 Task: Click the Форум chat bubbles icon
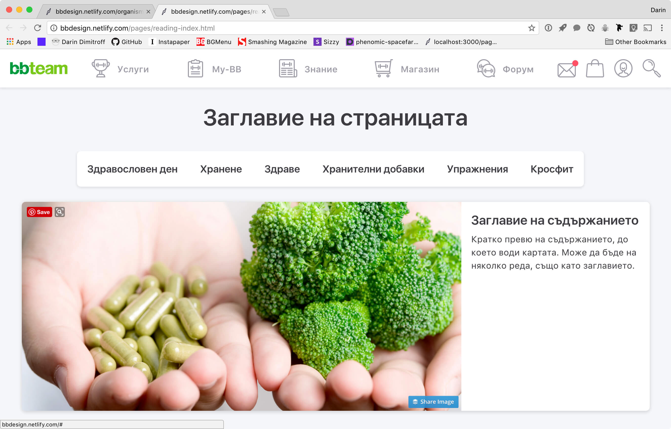click(486, 68)
